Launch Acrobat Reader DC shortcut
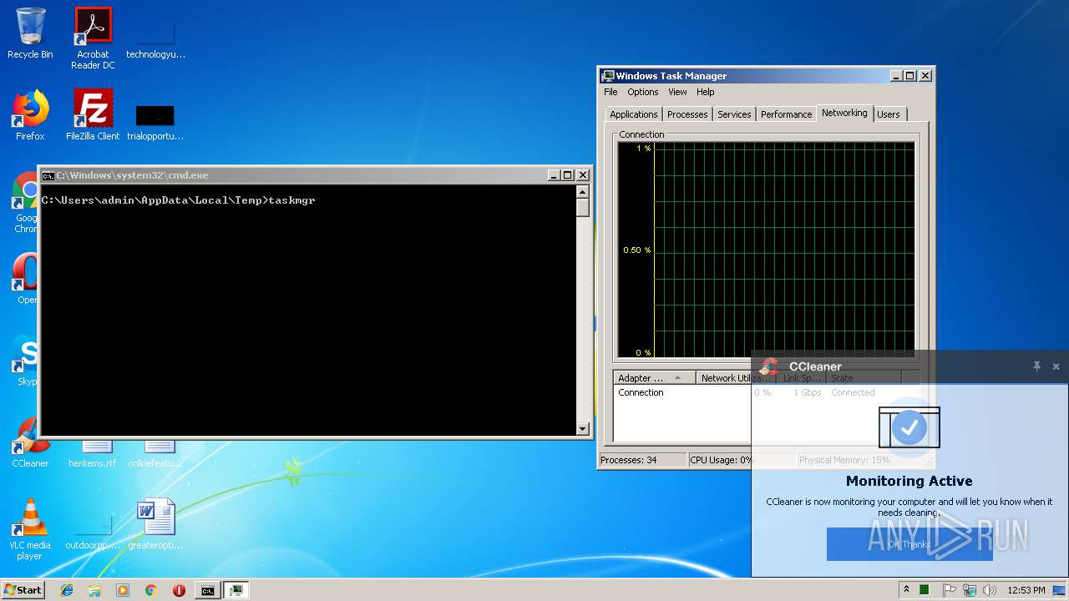The height and width of the screenshot is (601, 1069). [x=93, y=38]
